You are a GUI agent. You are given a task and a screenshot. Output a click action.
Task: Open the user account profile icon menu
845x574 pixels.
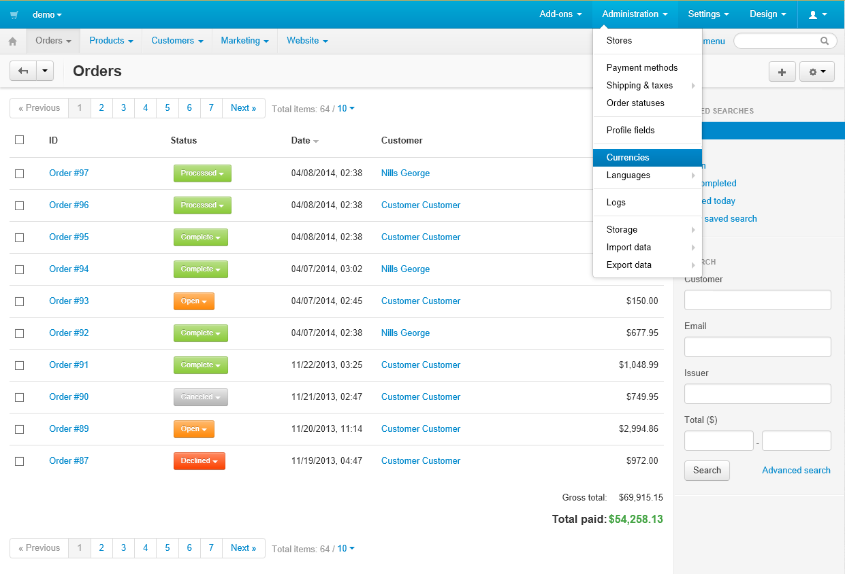[818, 14]
